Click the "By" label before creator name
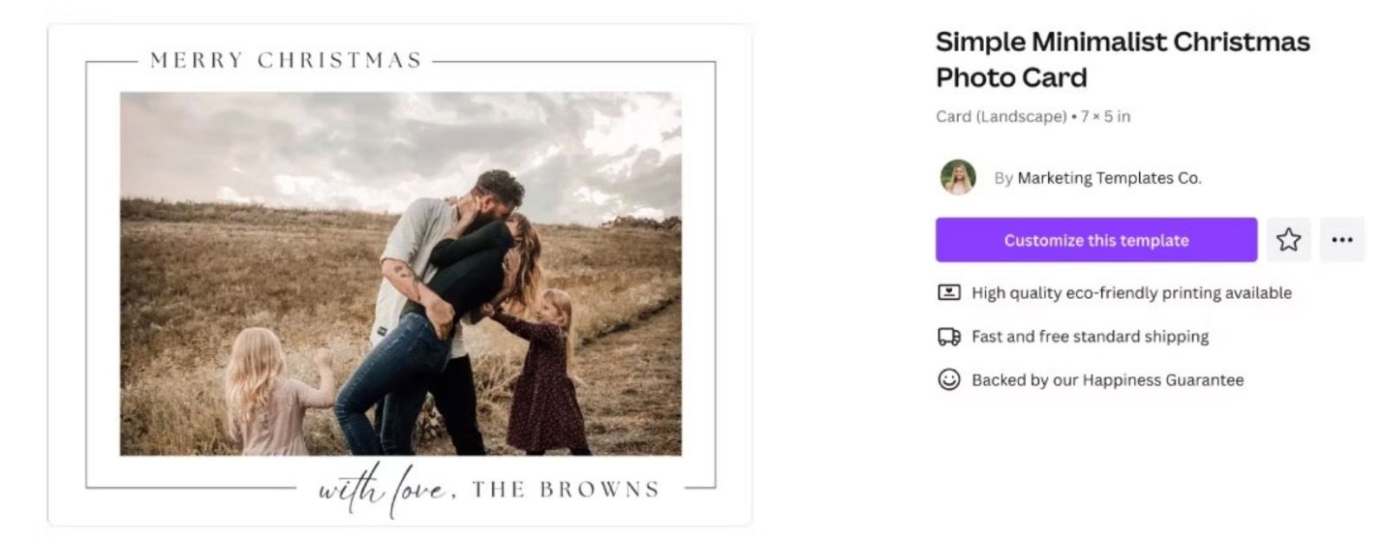This screenshot has height=539, width=1386. [x=1003, y=179]
